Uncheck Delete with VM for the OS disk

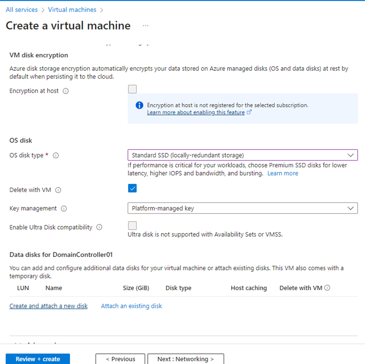(132, 188)
